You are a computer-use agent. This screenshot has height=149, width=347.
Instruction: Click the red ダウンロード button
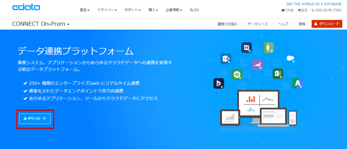pyautogui.click(x=327, y=24)
